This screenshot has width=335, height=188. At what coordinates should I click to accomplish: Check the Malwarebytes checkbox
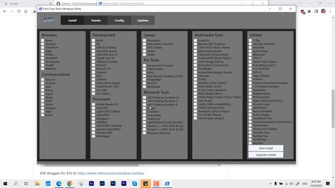pos(250,93)
